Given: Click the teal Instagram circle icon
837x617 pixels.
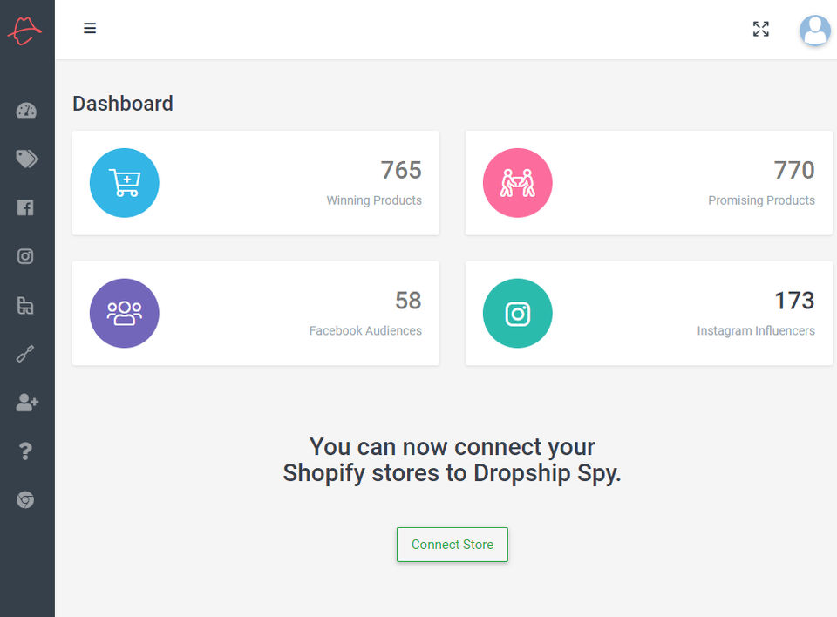Looking at the screenshot, I should [x=518, y=313].
